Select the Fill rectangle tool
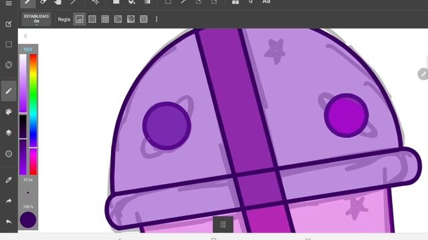The width and height of the screenshot is (428, 240). [x=116, y=2]
